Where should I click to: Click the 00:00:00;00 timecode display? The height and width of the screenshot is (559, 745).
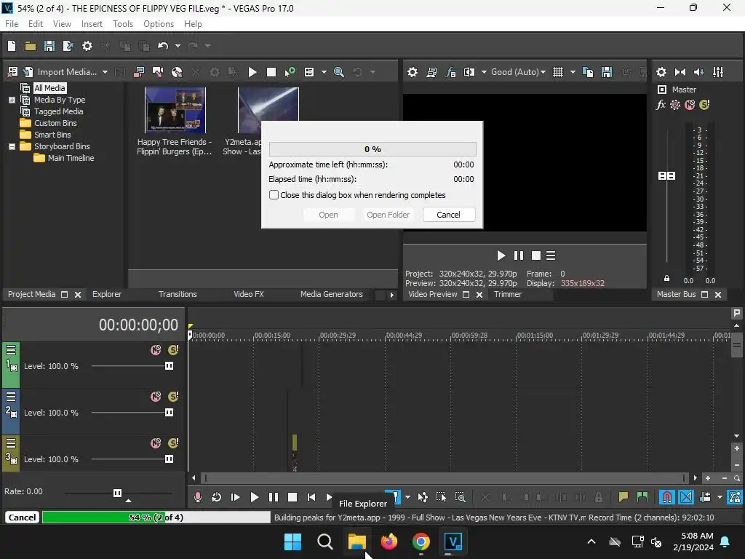pos(138,325)
